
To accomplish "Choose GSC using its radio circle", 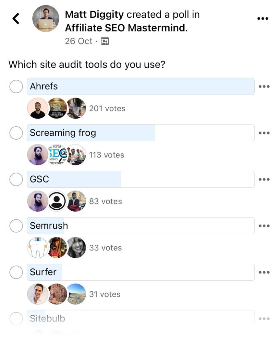I will (x=16, y=179).
